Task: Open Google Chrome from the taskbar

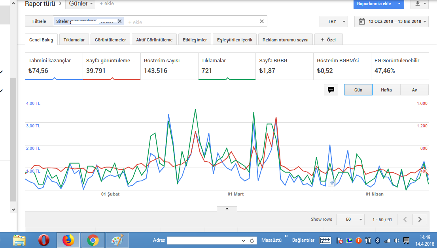Action: pos(93,240)
